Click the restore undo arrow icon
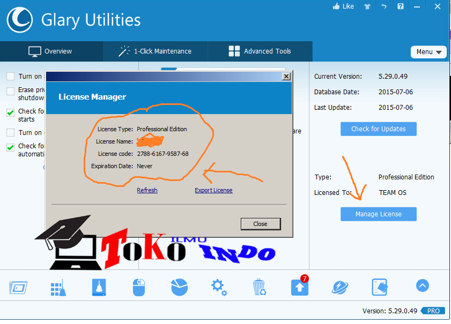Viewport: 451px width, 324px height. 383,6
